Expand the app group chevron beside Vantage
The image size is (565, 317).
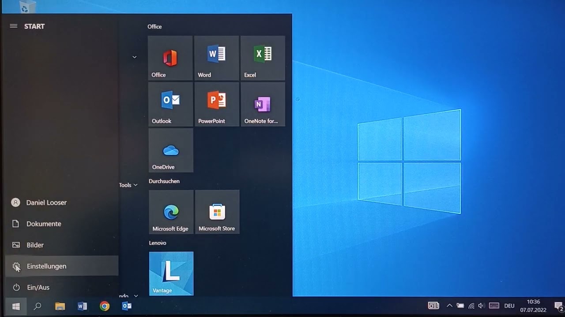136,296
